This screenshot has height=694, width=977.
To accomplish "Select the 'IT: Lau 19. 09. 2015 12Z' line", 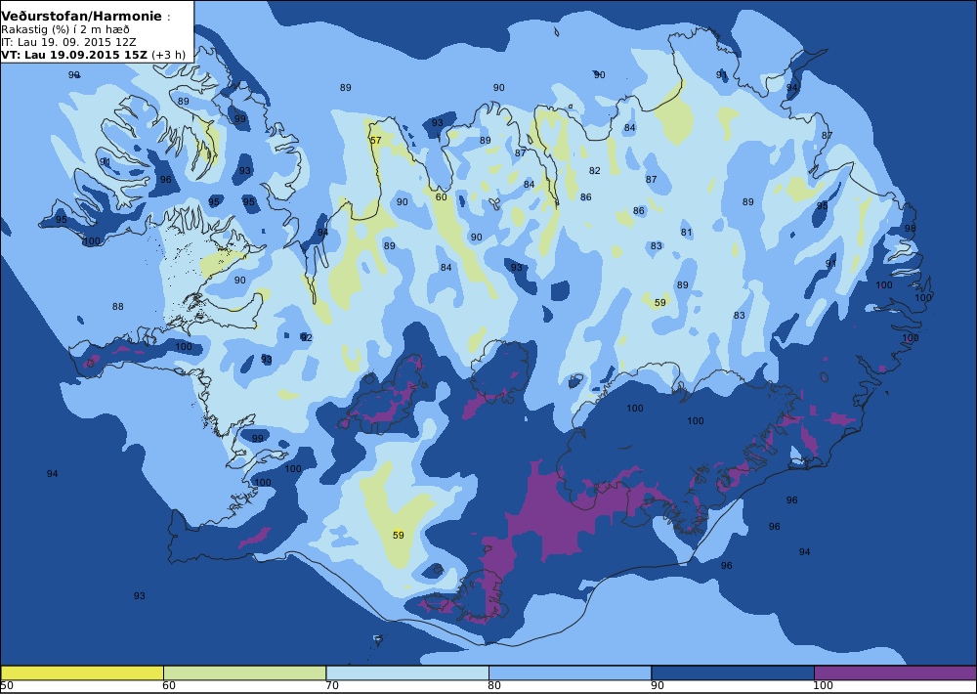I will pos(68,42).
